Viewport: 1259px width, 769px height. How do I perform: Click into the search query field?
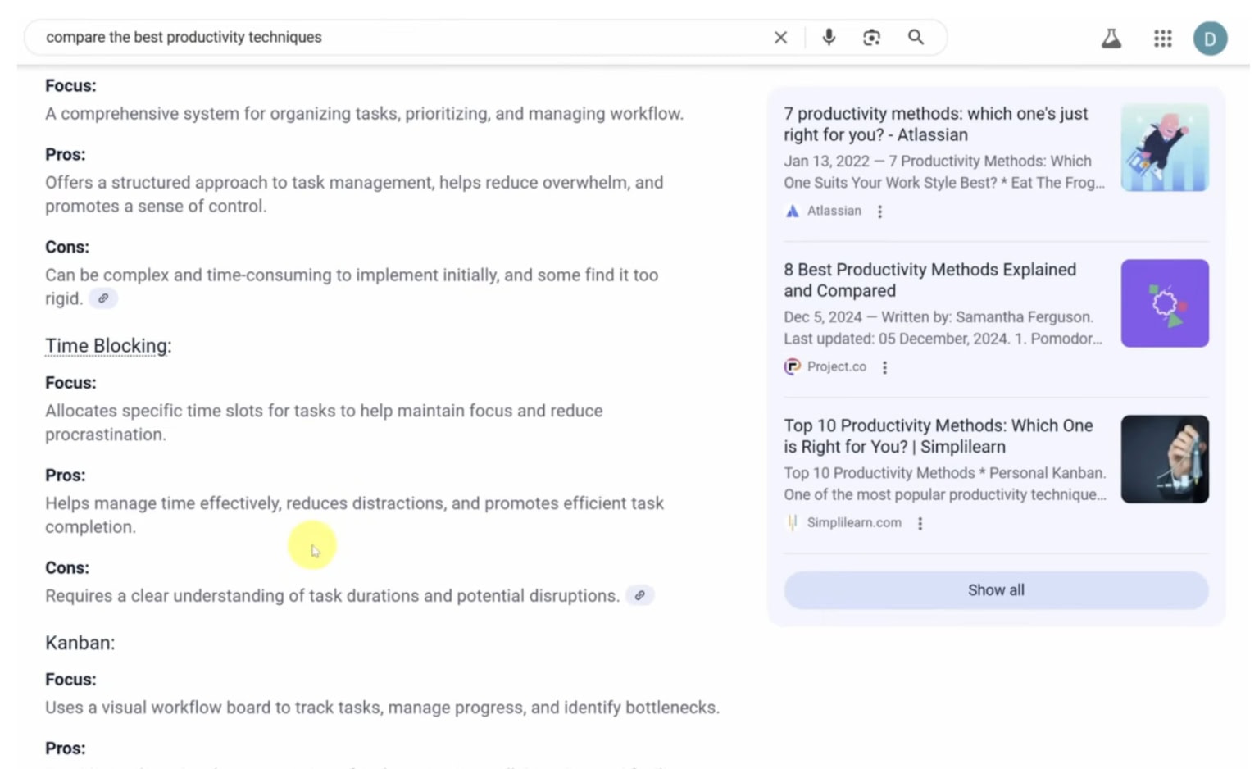click(393, 38)
